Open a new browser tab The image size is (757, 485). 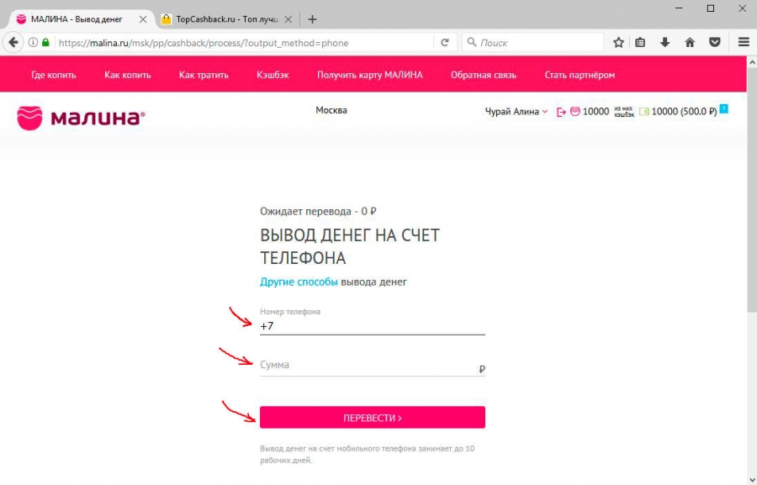312,19
